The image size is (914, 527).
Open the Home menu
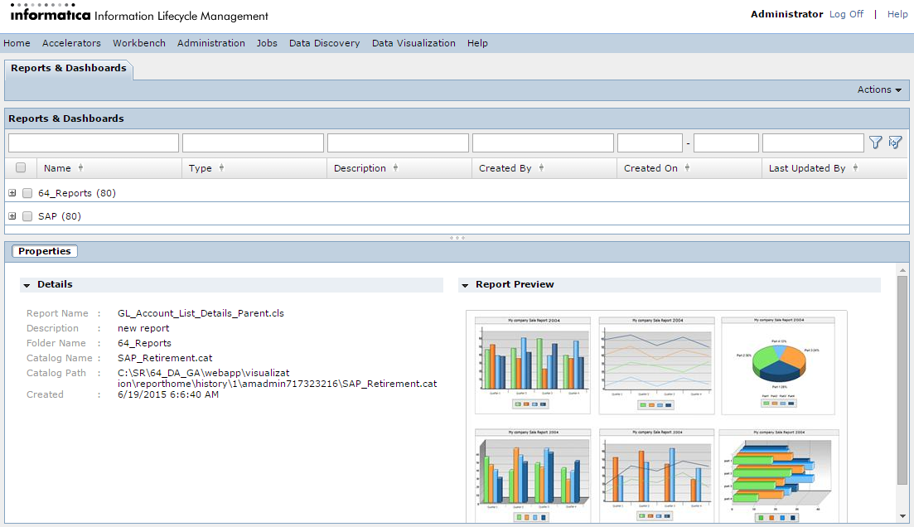17,43
